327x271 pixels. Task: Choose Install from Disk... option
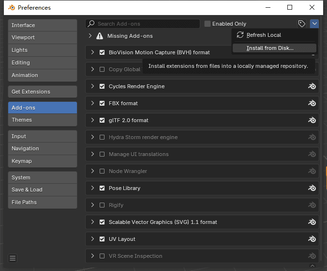(x=274, y=48)
